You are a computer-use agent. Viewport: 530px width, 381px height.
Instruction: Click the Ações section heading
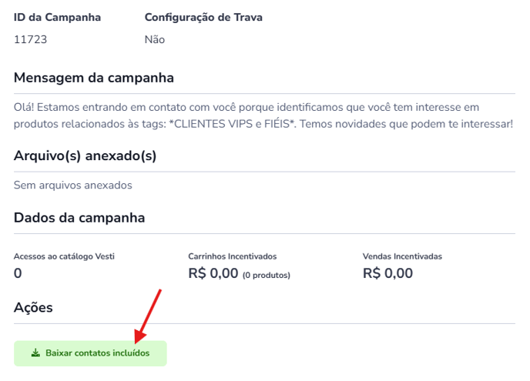pos(33,307)
